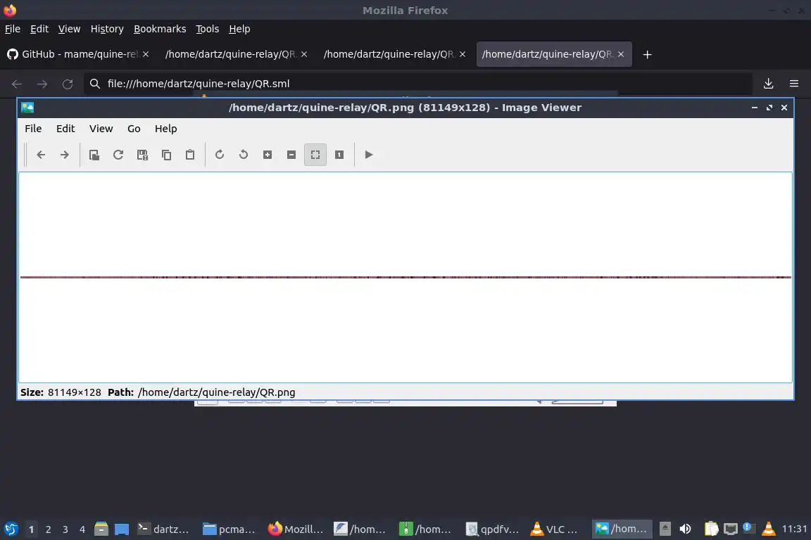The image size is (811, 540).
Task: Open the Image Viewer File menu
Action: pyautogui.click(x=33, y=129)
